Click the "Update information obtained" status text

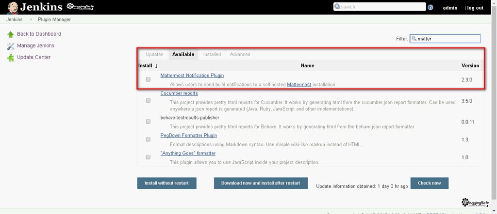coord(362,186)
